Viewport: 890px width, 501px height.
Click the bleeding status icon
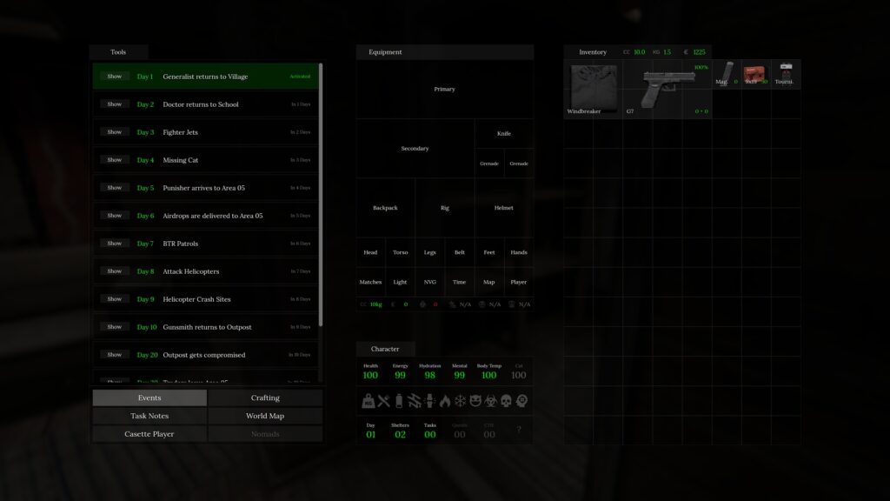coord(415,401)
